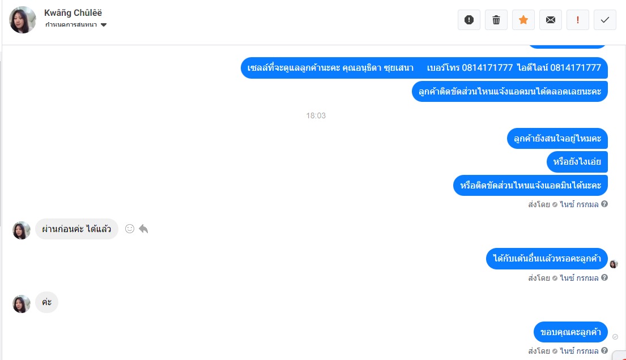Click help icon below ได้กับเต้นอื่น message
Viewport: 626px width, 360px height.
click(604, 277)
